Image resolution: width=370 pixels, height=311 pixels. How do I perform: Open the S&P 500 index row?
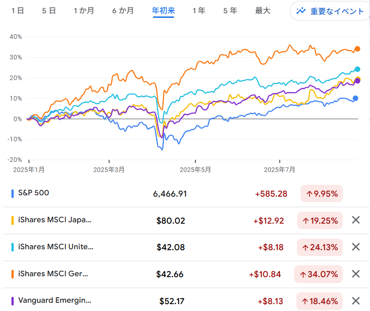coord(34,193)
